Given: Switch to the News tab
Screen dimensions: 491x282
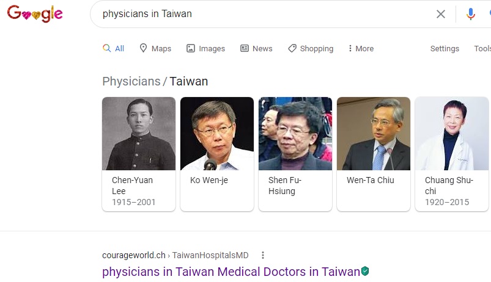Looking at the screenshot, I should [256, 48].
